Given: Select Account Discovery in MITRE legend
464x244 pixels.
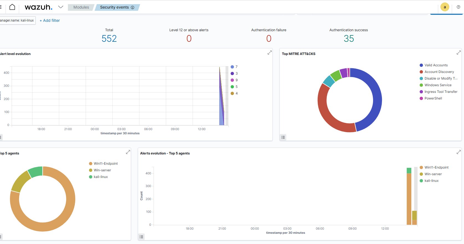Looking at the screenshot, I should [x=437, y=72].
